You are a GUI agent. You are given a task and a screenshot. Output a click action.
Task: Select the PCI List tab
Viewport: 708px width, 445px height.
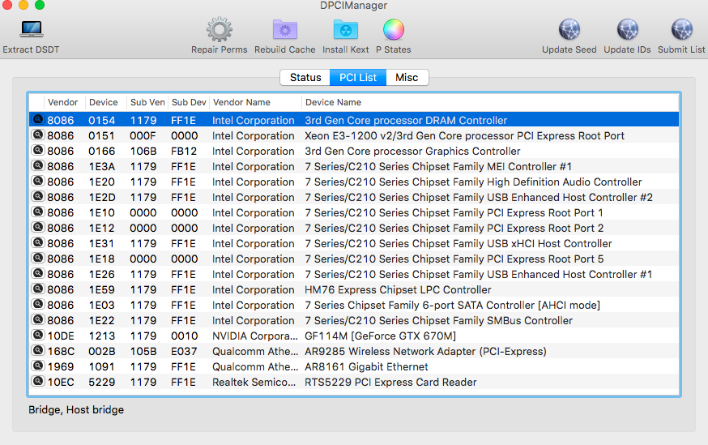[x=357, y=78]
